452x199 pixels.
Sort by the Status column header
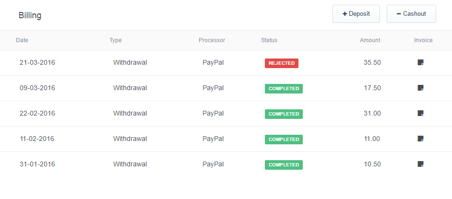tap(269, 40)
